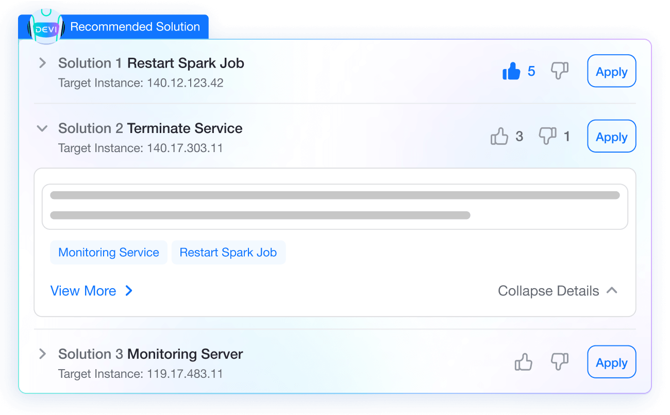Image resolution: width=670 pixels, height=415 pixels.
Task: Click the Solution 2 description text box
Action: [x=334, y=206]
